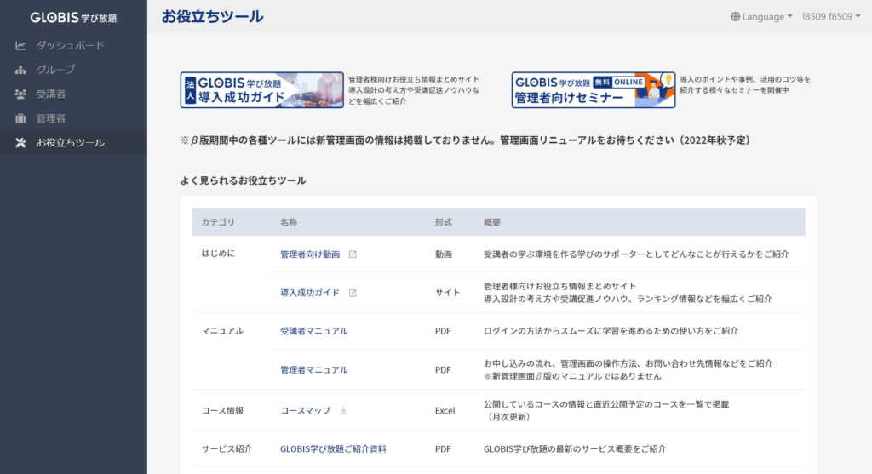Screen dimensions: 872x474
Task: Click external link icon beside 導入成功ガイド
Action: pyautogui.click(x=353, y=293)
